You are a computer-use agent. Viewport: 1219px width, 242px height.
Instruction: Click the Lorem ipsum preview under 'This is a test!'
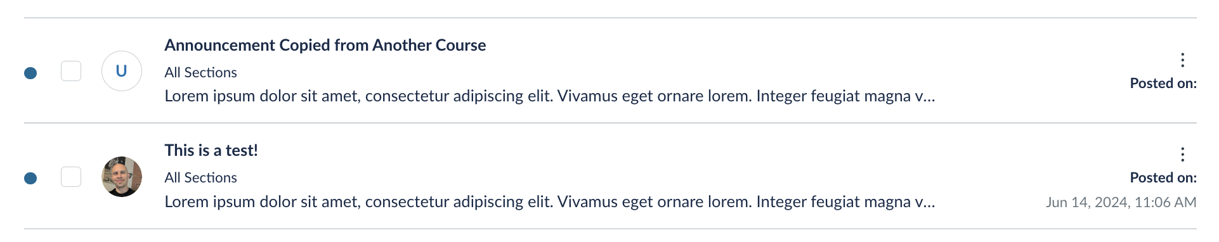coord(550,201)
